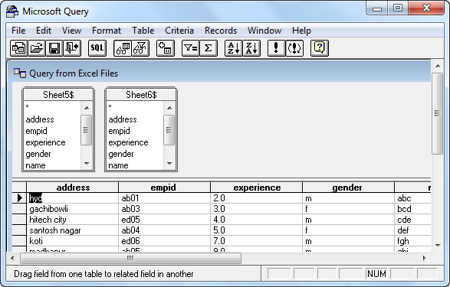Select name field in Sheet5$ list
450x287 pixels.
click(35, 165)
